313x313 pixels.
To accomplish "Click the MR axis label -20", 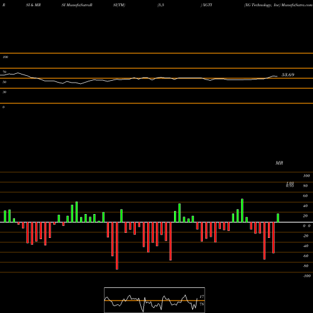I will point(305,236).
